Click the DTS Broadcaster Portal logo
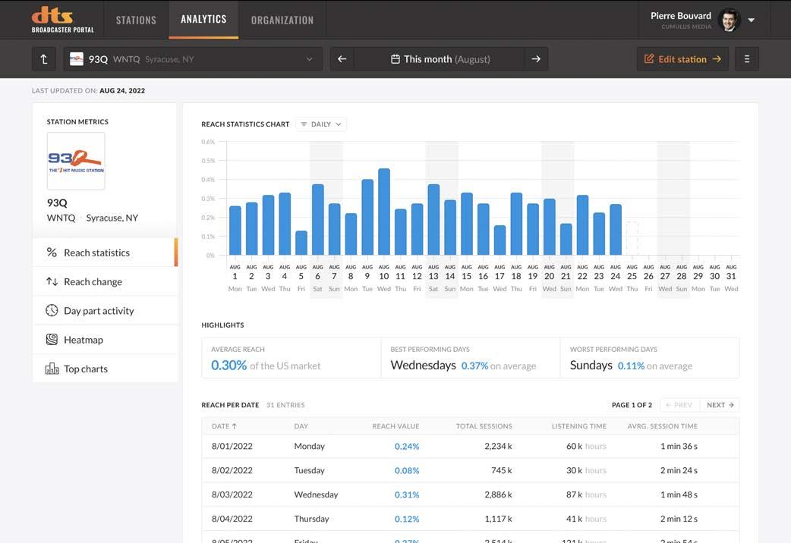Viewport: 791px width, 543px height. coord(62,20)
